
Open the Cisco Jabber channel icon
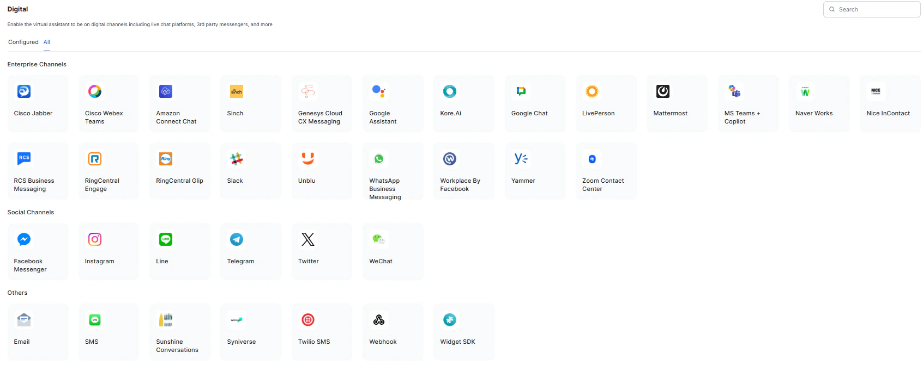24,91
